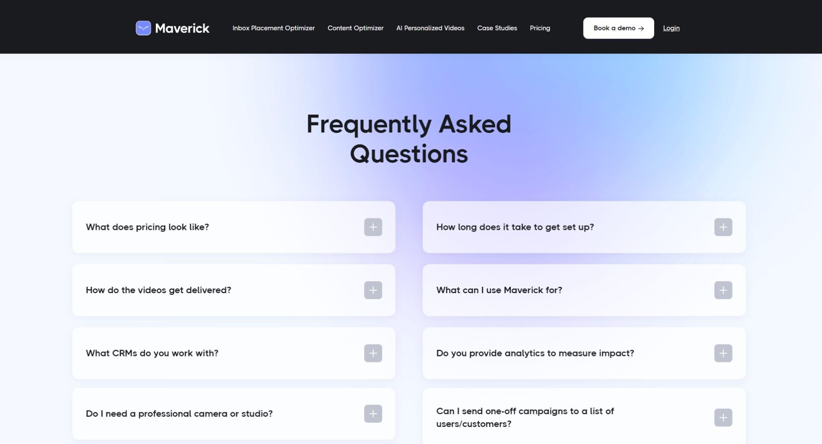822x444 pixels.
Task: Click plus icon for analytics to measure impact question
Action: point(723,353)
